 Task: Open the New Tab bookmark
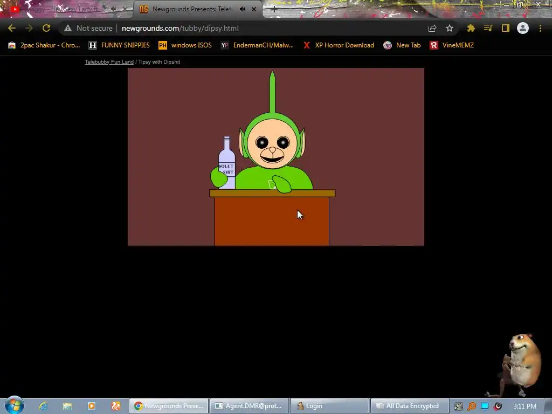tap(402, 45)
